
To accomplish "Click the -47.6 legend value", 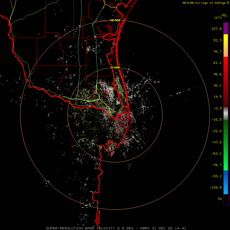I will (x=216, y=142).
